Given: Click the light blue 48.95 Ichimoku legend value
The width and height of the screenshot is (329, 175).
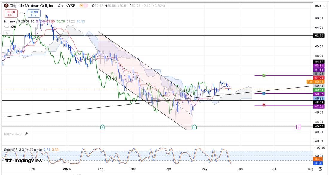Looking at the screenshot, I should click(81, 21).
